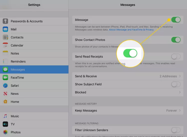Tap the Contacts icon
187x137 pixels.
tap(5, 37)
